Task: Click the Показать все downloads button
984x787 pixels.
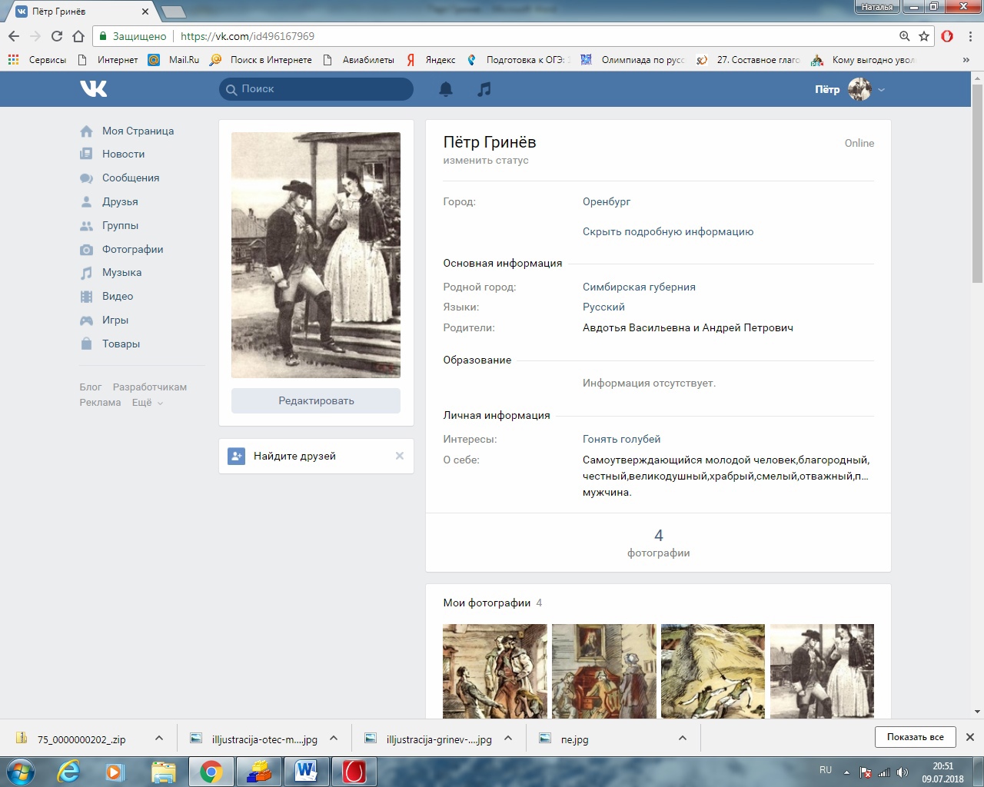Action: click(x=915, y=737)
